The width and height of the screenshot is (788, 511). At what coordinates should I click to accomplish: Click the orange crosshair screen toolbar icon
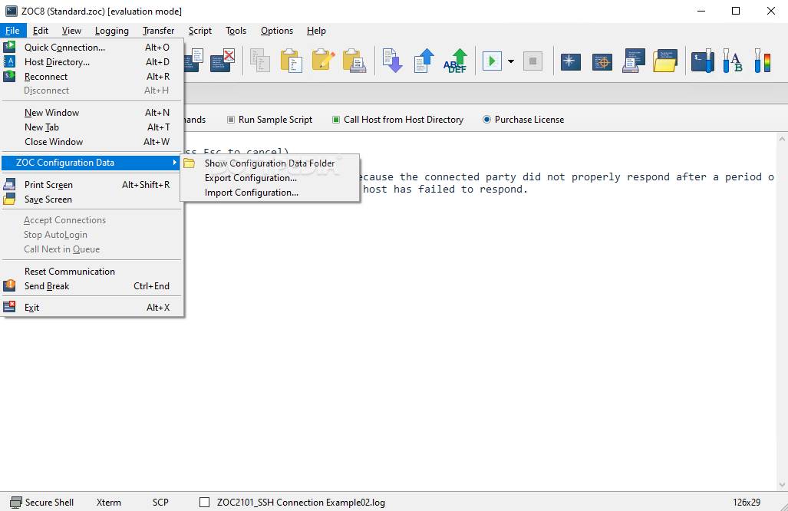[x=602, y=62]
